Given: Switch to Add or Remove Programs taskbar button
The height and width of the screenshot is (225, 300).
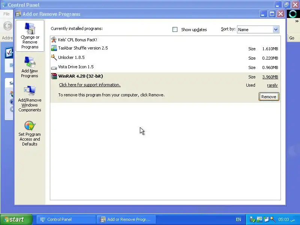Looking at the screenshot, I should click(126, 219).
